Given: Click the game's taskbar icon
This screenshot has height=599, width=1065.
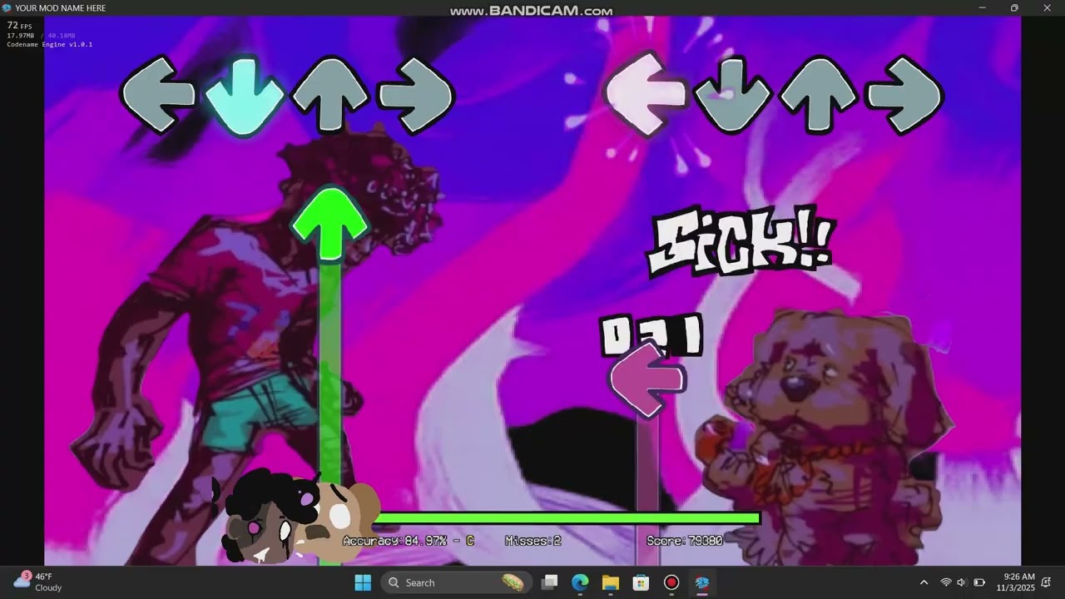Looking at the screenshot, I should point(701,582).
